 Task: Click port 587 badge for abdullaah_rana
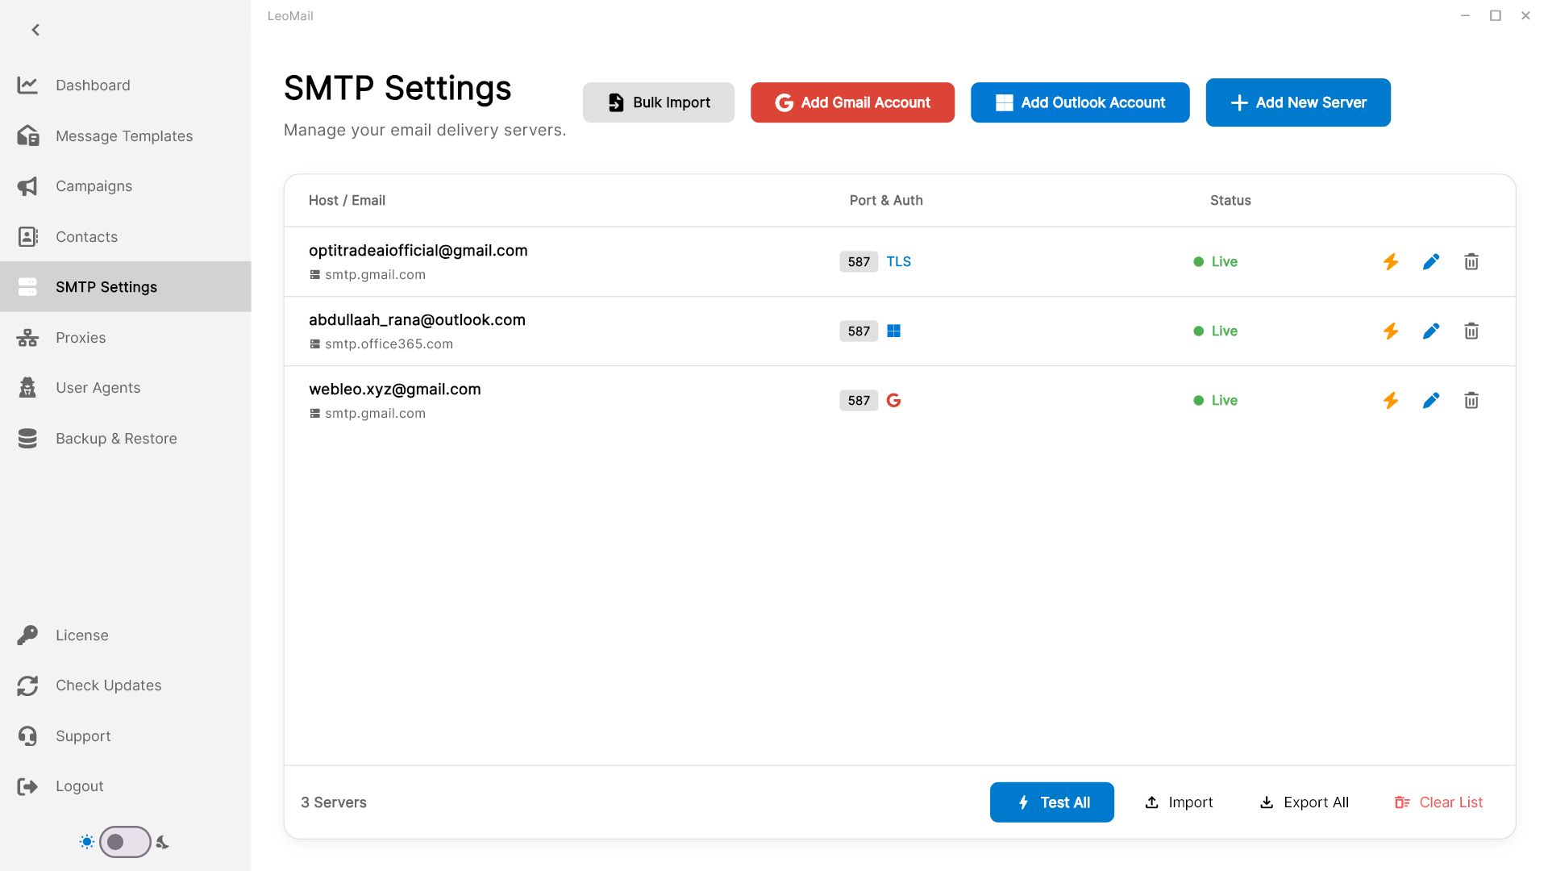[x=859, y=331]
